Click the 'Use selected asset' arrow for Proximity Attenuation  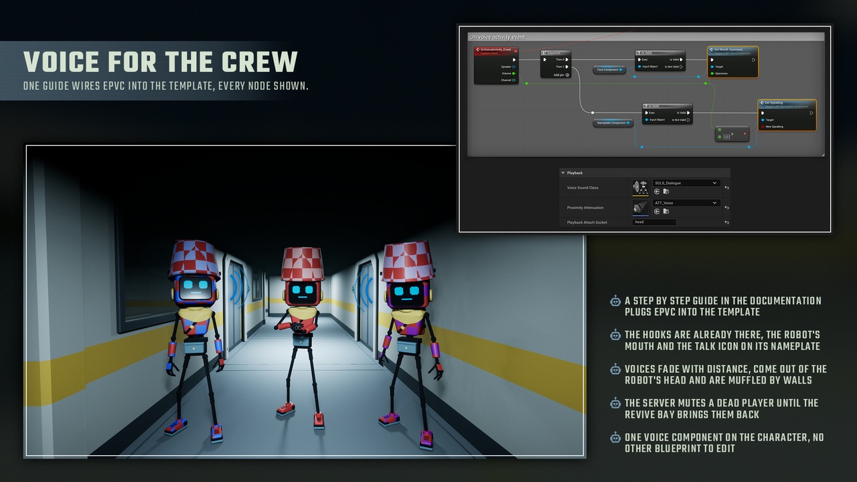point(657,212)
